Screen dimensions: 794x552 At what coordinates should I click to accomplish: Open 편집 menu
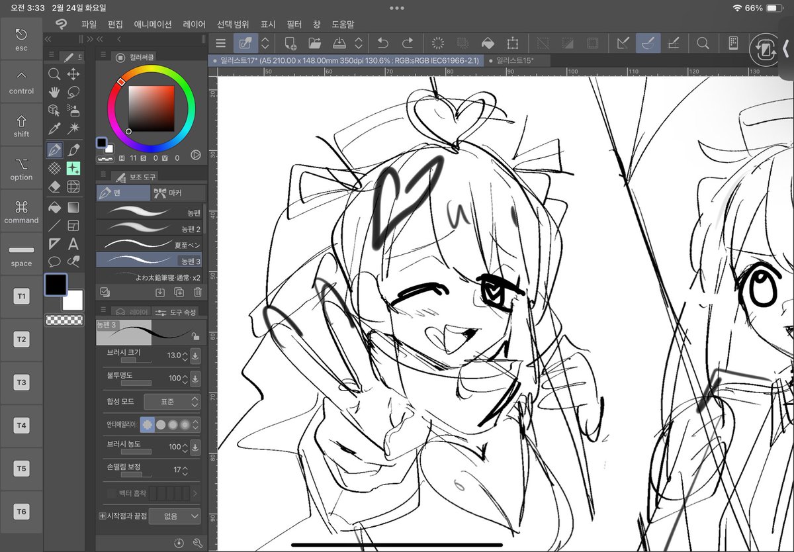pos(115,24)
